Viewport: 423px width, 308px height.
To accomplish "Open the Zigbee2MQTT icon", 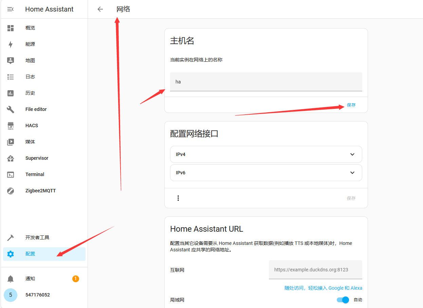I will 11,191.
